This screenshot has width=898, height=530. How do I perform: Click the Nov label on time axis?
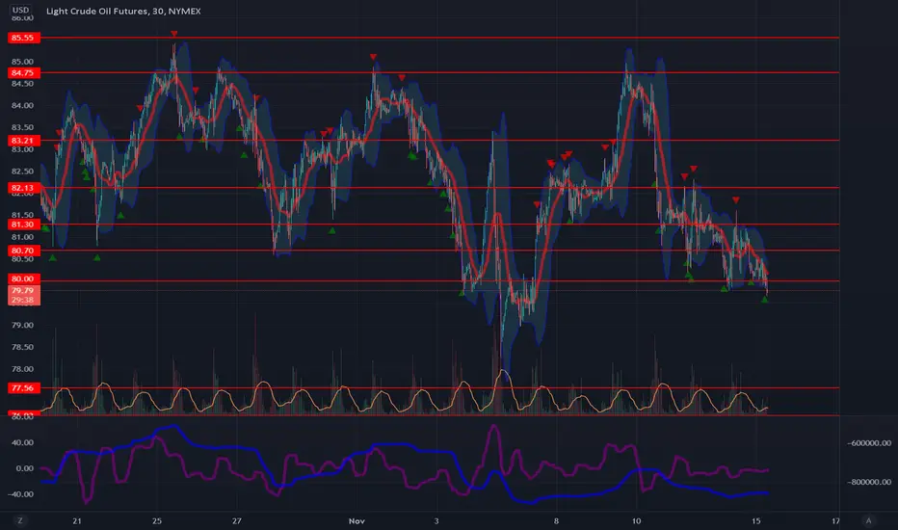pos(357,520)
